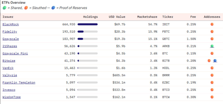Open the Valkyrie issuer link
Screen dimensions: 223x104
10,75
